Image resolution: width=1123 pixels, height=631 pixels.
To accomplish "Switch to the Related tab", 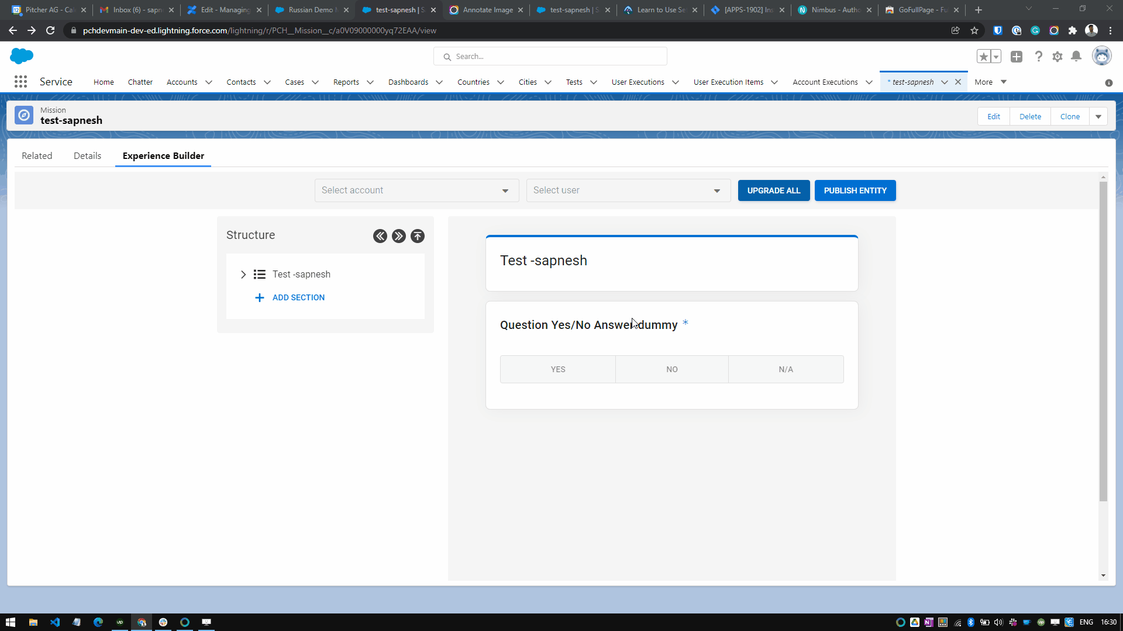I will pyautogui.click(x=37, y=156).
